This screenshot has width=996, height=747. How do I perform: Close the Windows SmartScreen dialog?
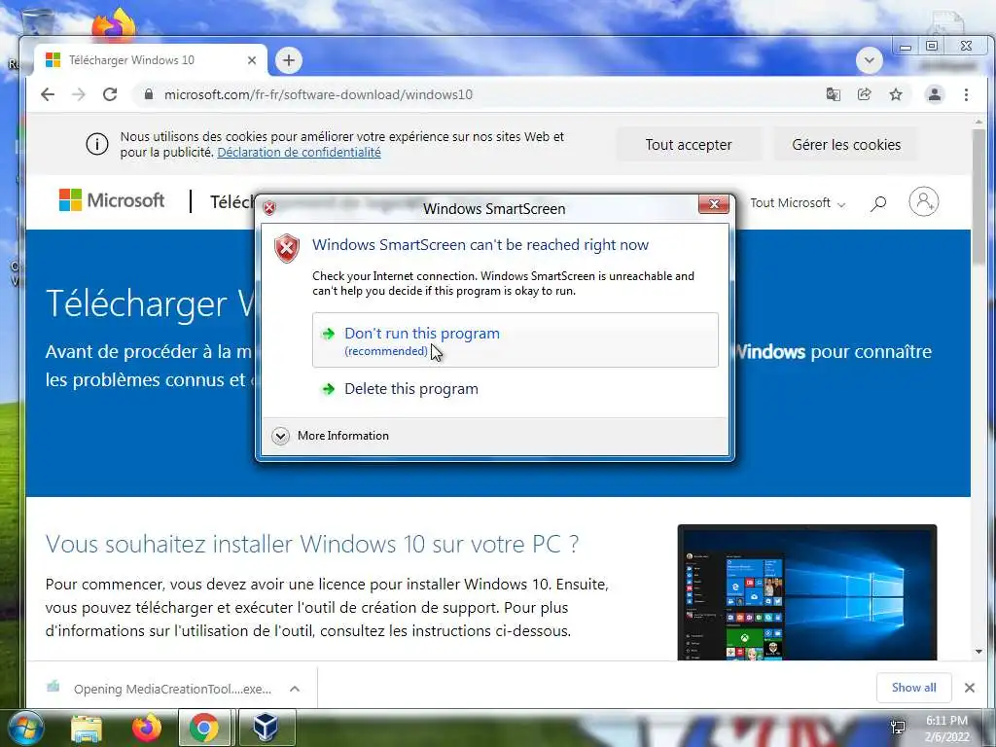[713, 204]
